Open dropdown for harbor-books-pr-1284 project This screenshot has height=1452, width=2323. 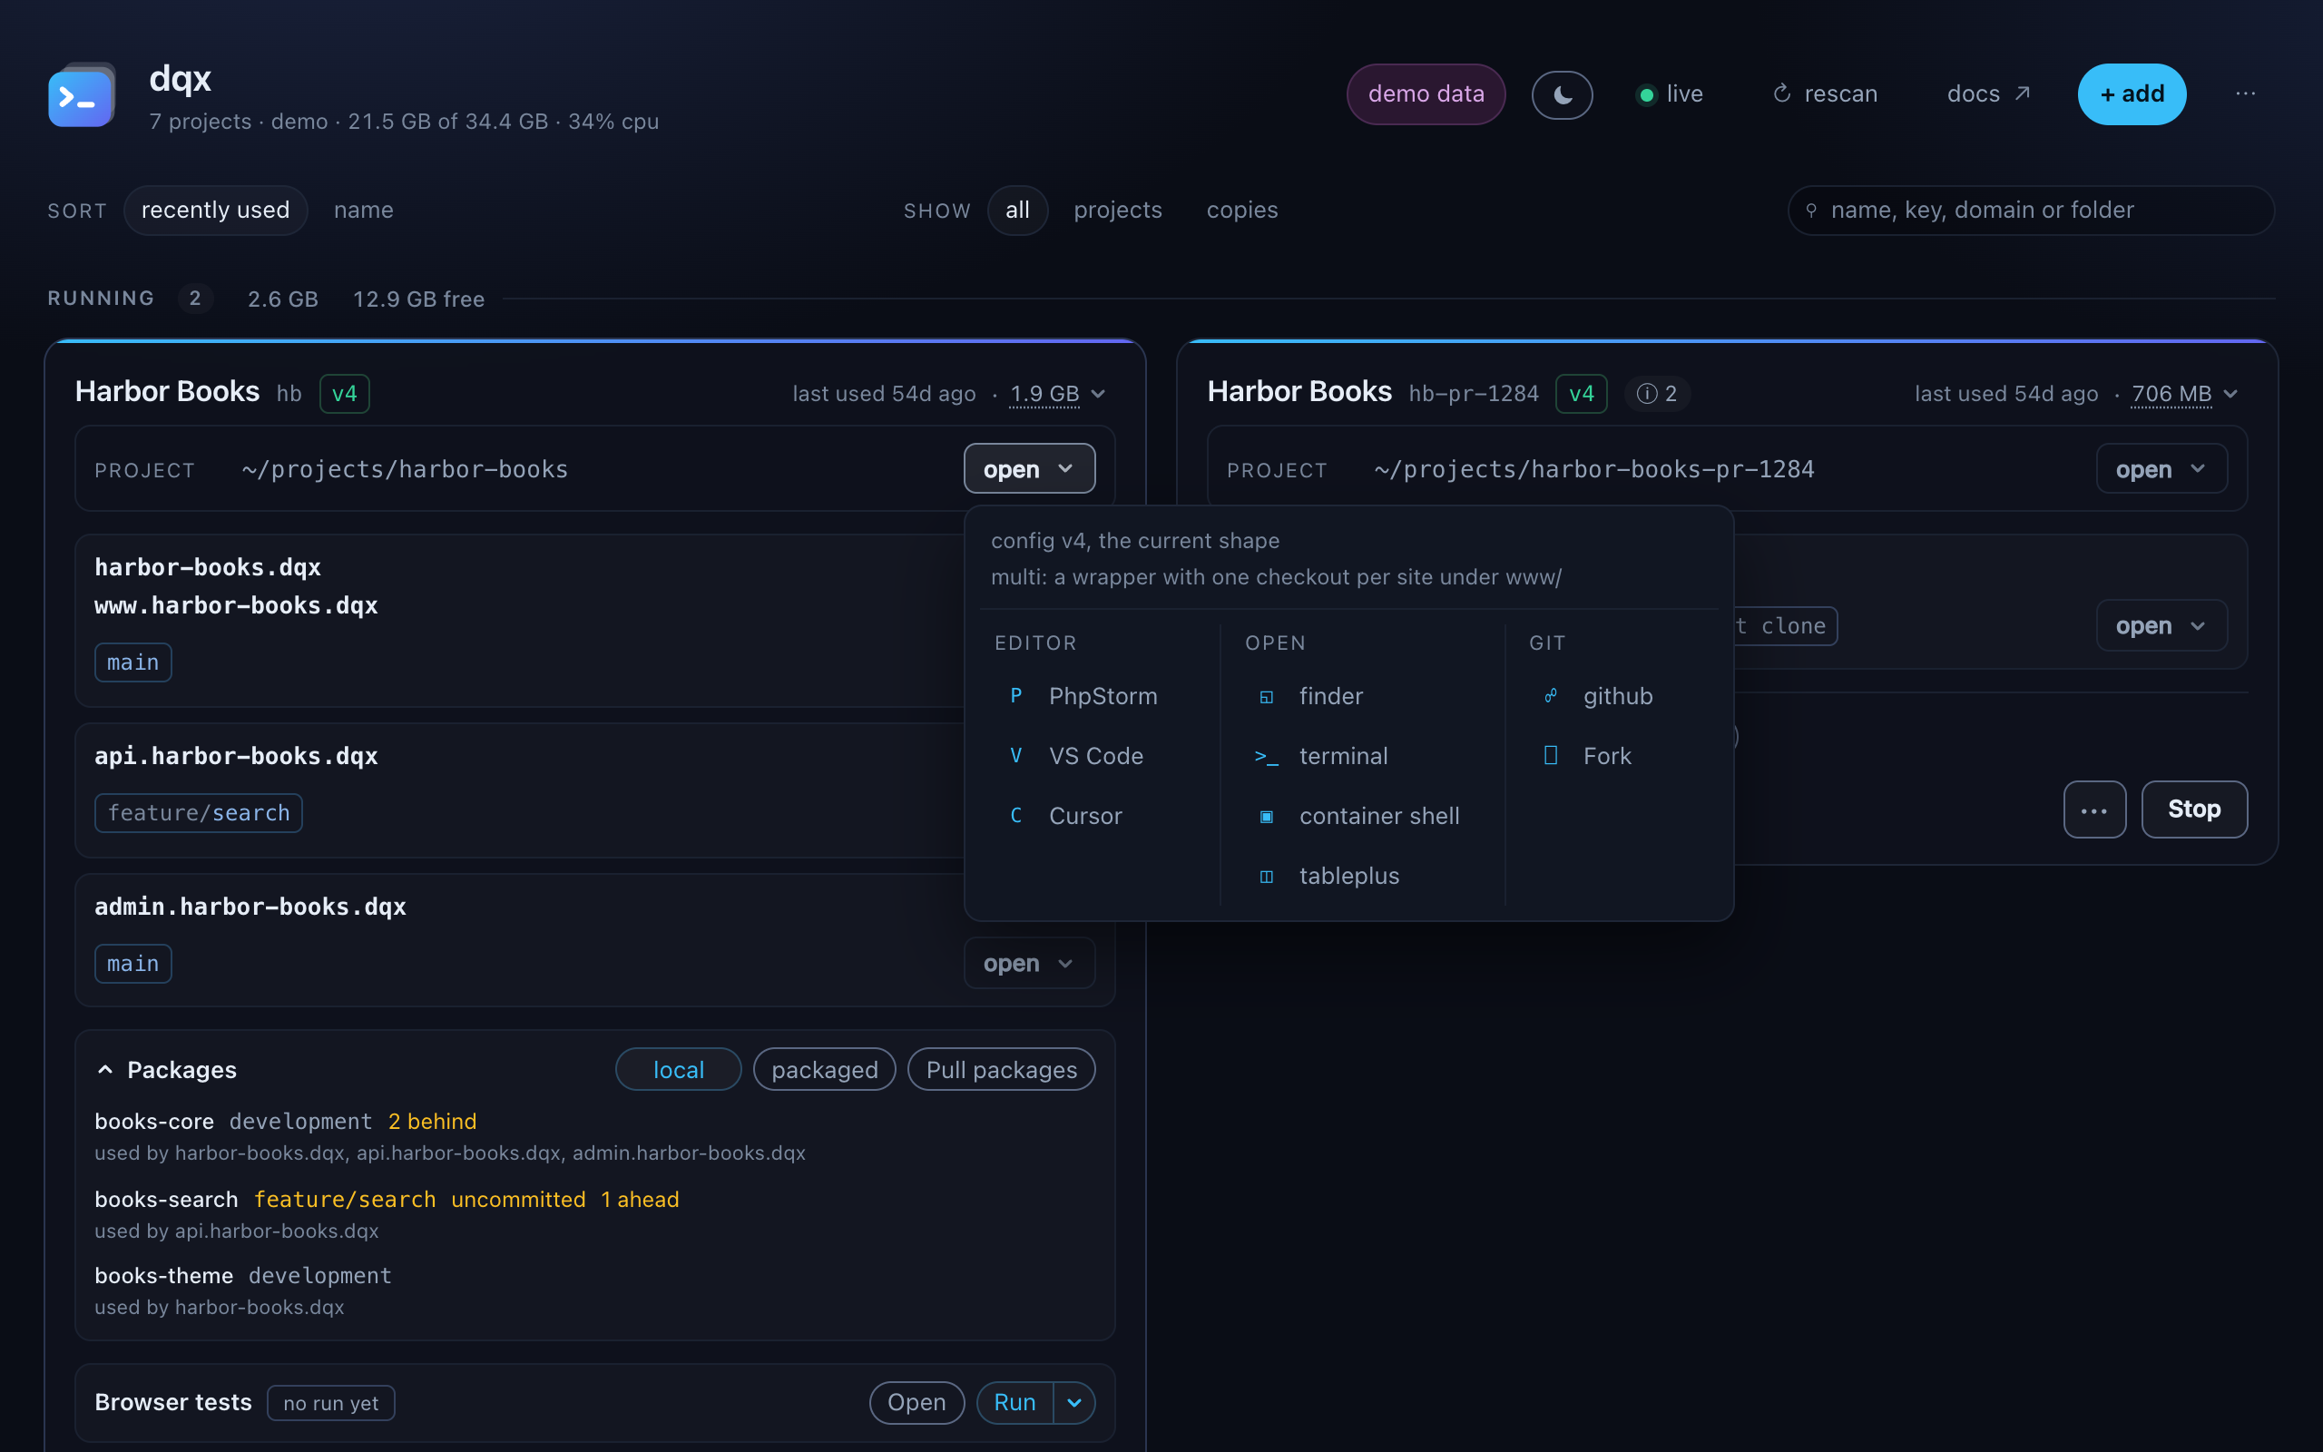coord(2161,468)
